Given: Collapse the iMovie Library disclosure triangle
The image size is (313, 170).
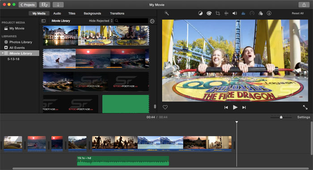Looking at the screenshot, I should tap(3, 53).
